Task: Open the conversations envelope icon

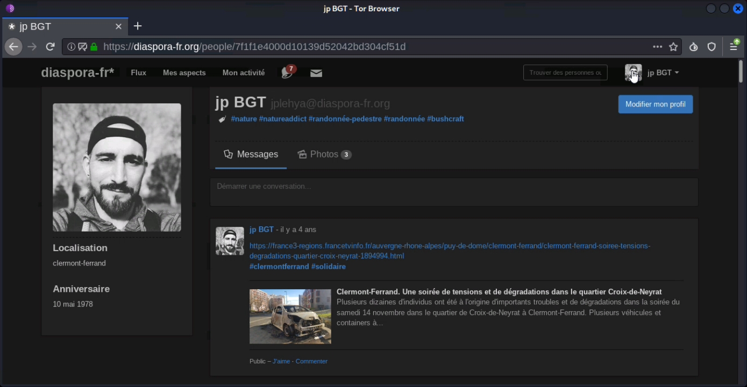Action: click(316, 73)
